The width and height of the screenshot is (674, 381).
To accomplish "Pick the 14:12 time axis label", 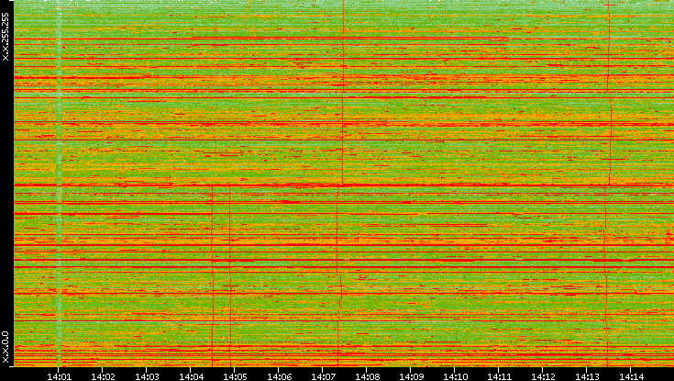I will pos(543,375).
